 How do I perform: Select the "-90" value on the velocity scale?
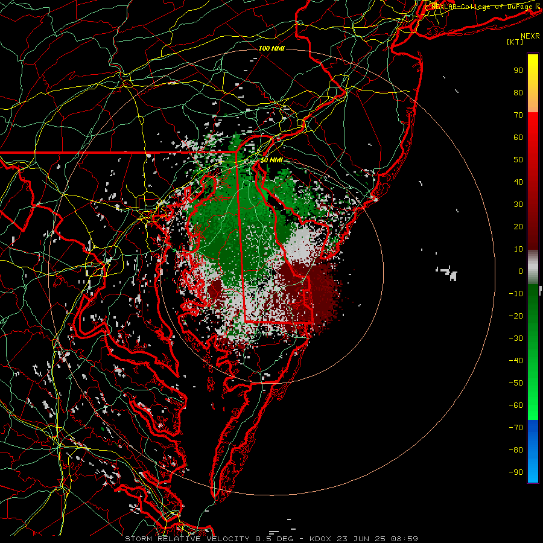[516, 472]
